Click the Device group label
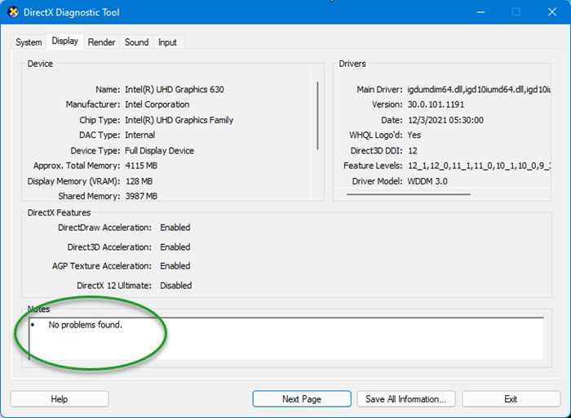 pyautogui.click(x=40, y=64)
